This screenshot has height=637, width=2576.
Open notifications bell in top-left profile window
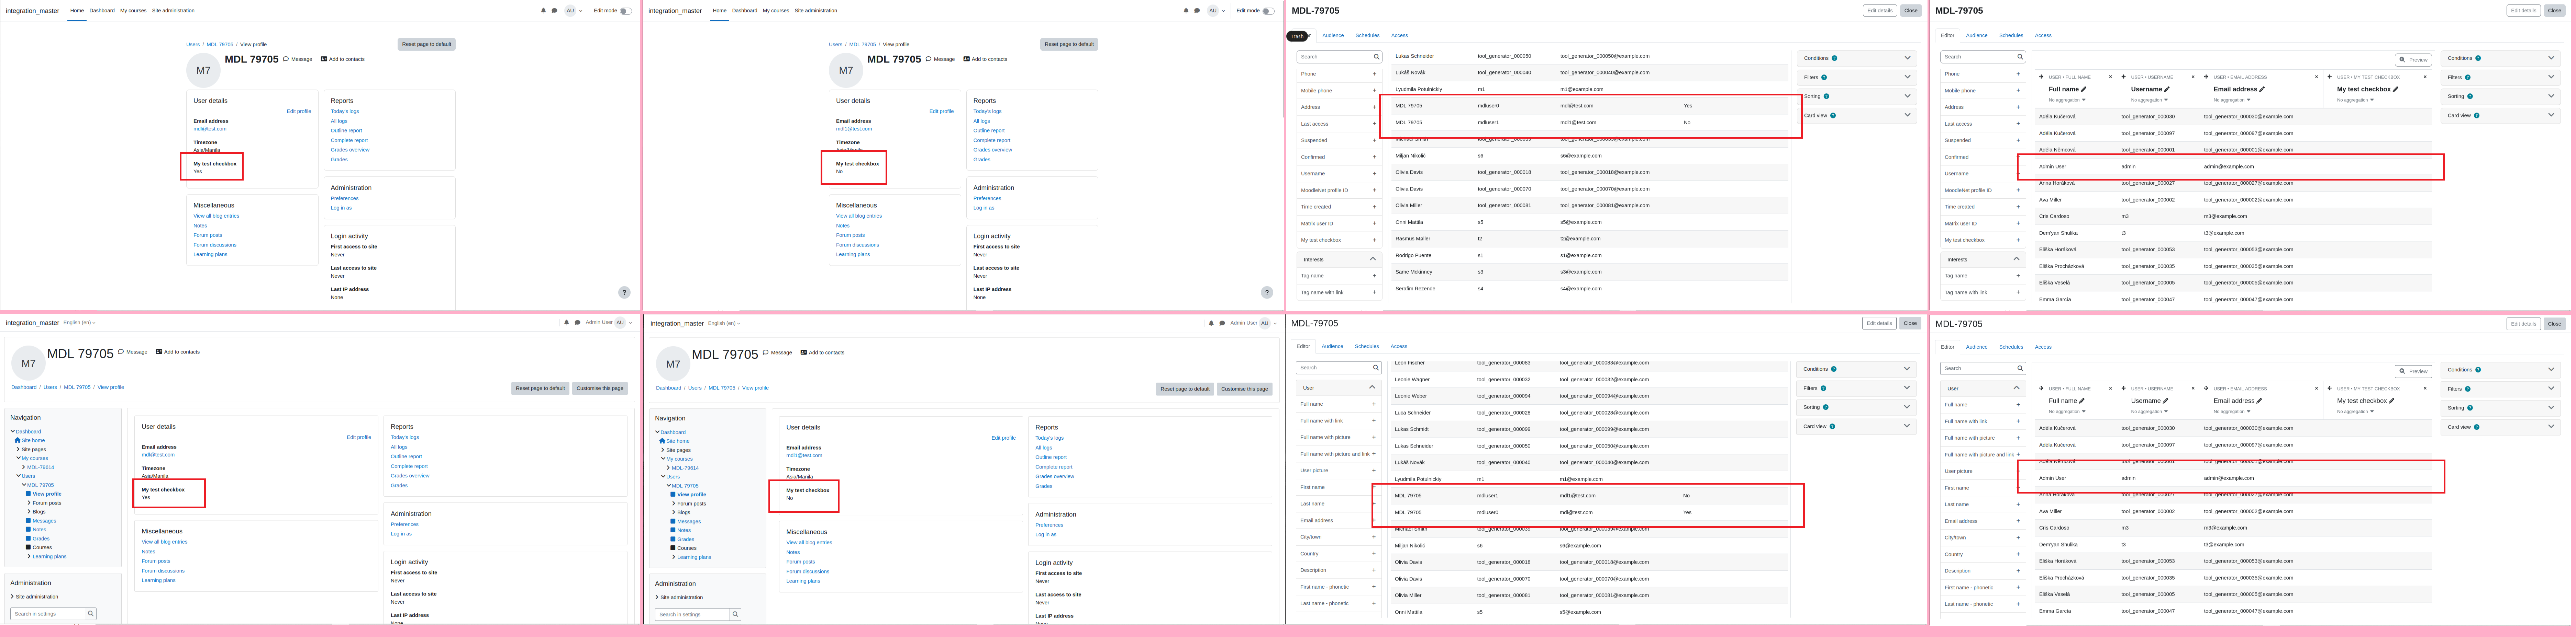(x=543, y=11)
